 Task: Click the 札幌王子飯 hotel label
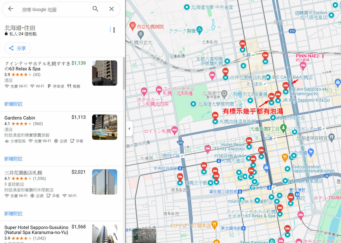(196, 182)
